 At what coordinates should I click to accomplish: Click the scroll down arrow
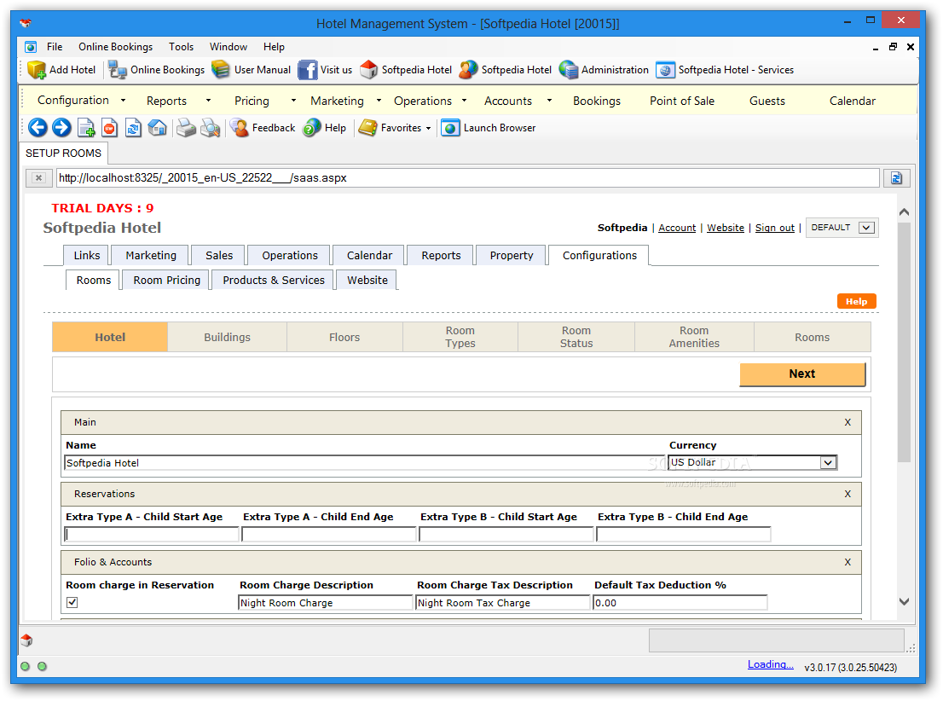pos(904,602)
